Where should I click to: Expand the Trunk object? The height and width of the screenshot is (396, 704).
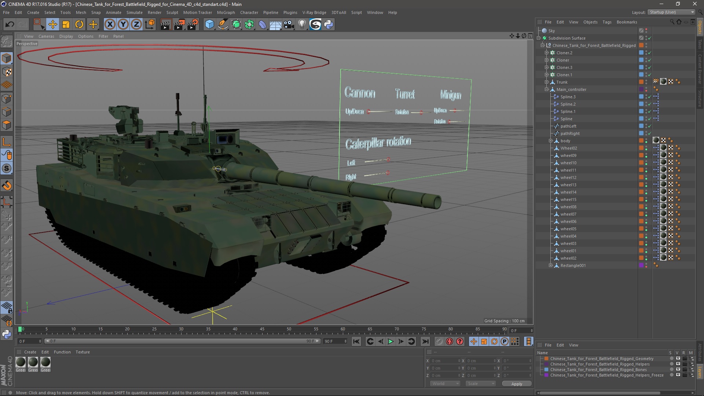coord(546,82)
